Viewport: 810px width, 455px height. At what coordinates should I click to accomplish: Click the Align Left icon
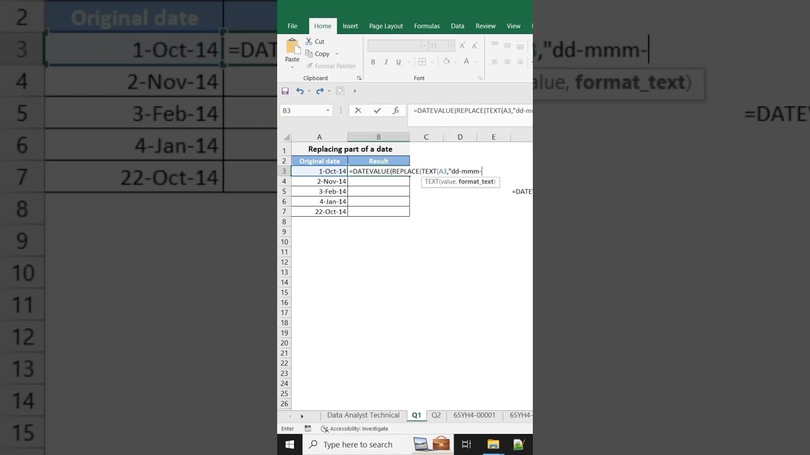[x=495, y=62]
